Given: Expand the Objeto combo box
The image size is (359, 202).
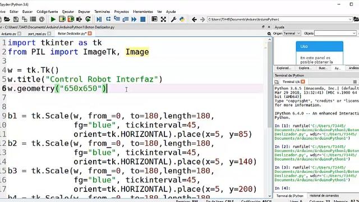Looking at the screenshot, I should click(354, 34).
